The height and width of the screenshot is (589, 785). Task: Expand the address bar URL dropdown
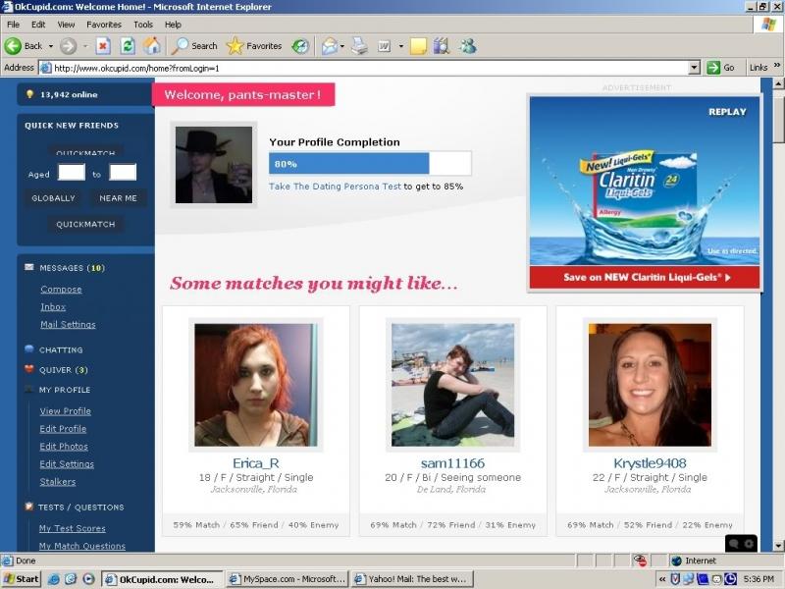click(694, 68)
